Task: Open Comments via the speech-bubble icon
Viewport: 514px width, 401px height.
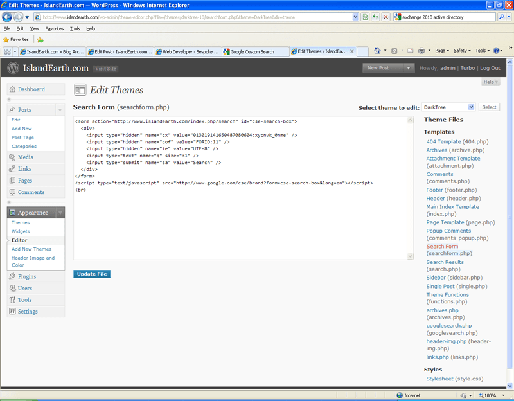Action: pos(13,192)
